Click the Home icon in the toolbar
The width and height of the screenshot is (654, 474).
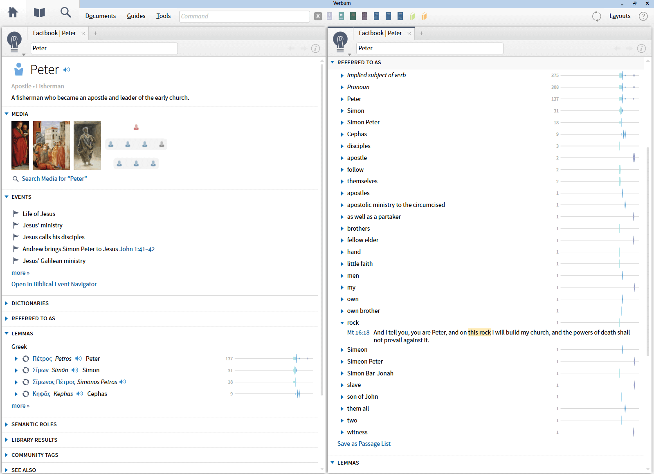coord(13,13)
